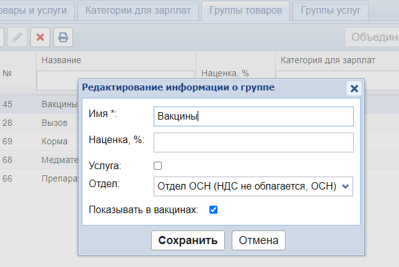The image size is (399, 267).
Task: Select the Корма row in table
Action: point(55,141)
